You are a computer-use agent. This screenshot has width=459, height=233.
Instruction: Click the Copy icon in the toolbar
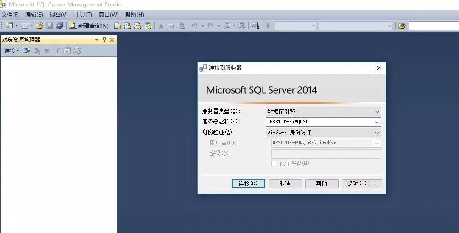(x=171, y=26)
